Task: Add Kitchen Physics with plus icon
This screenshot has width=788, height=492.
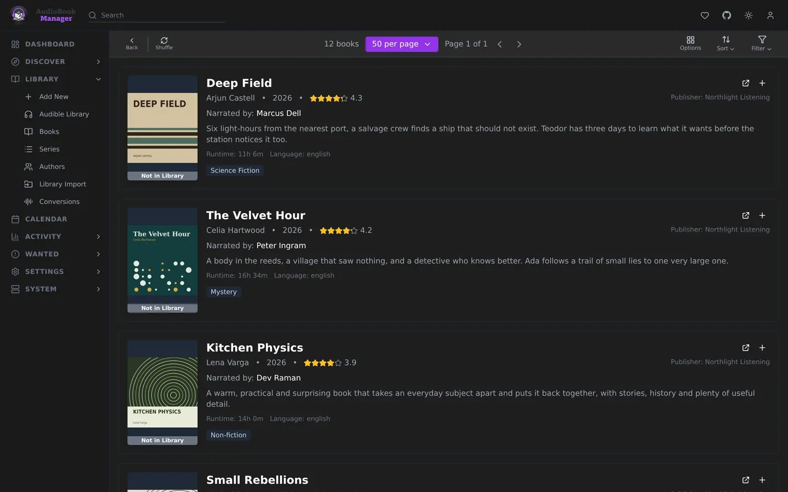Action: (x=762, y=348)
